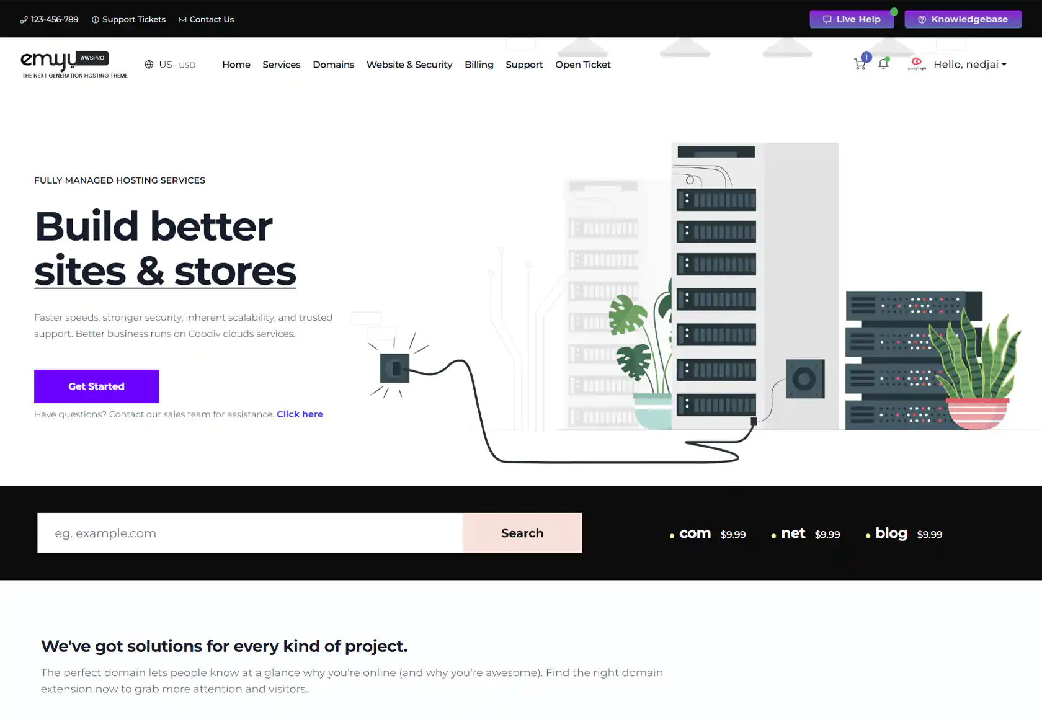Viewport: 1042px width, 722px height.
Task: Open the shopping cart icon
Action: 860,64
